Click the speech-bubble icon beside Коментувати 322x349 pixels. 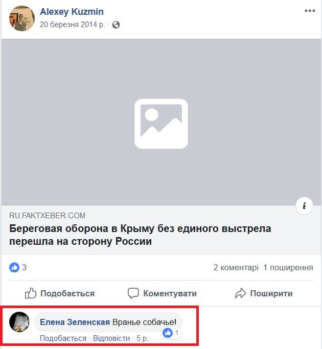click(x=133, y=293)
